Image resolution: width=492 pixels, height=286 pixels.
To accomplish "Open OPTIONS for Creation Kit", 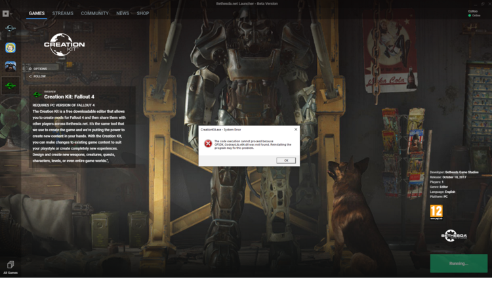I will [x=38, y=69].
